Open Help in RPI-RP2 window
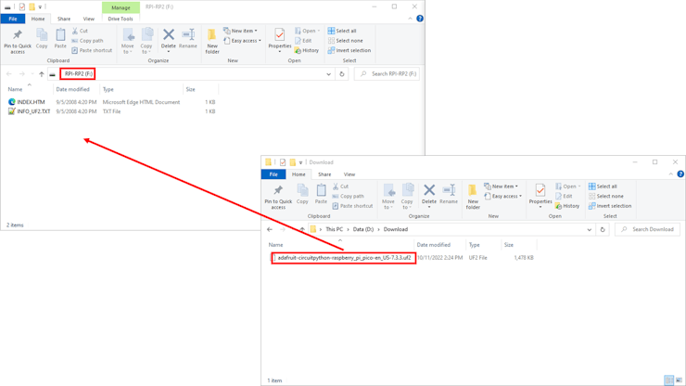The image size is (686, 386). pyautogui.click(x=420, y=19)
